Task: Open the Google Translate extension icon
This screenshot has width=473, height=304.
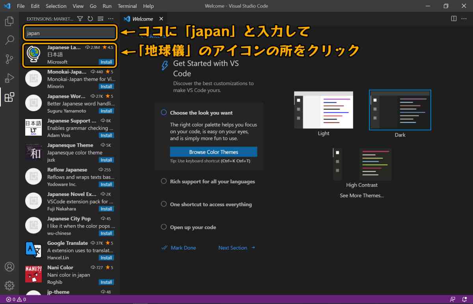Action: [x=34, y=250]
